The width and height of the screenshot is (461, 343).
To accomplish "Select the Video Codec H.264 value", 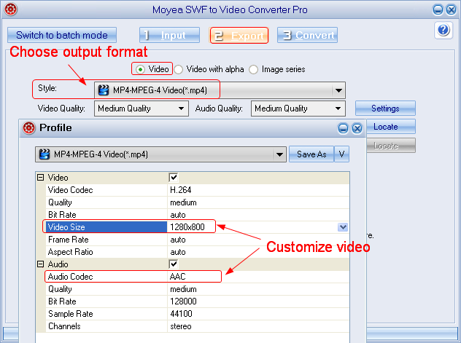I will click(x=180, y=190).
